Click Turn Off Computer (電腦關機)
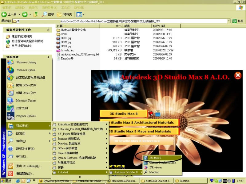 29,174
